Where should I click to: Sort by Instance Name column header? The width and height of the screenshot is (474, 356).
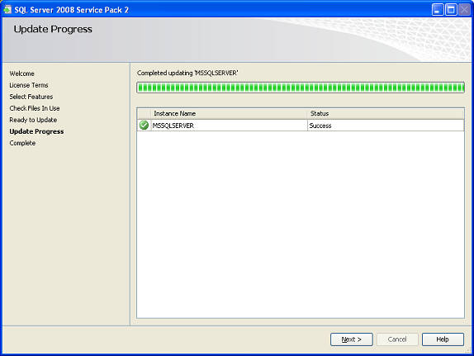(229, 113)
